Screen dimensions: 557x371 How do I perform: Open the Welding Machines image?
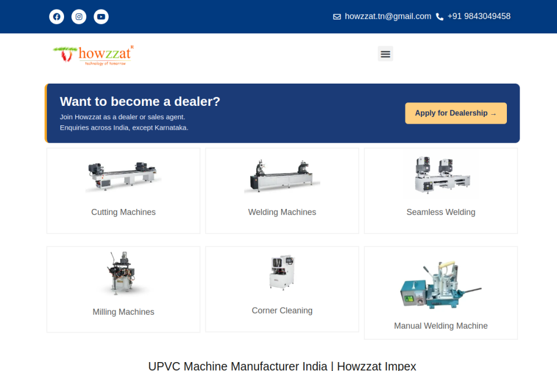click(x=282, y=176)
